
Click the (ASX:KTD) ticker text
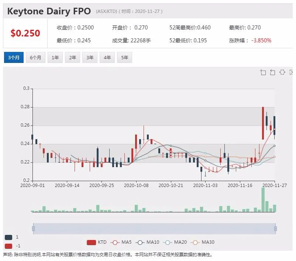point(106,11)
